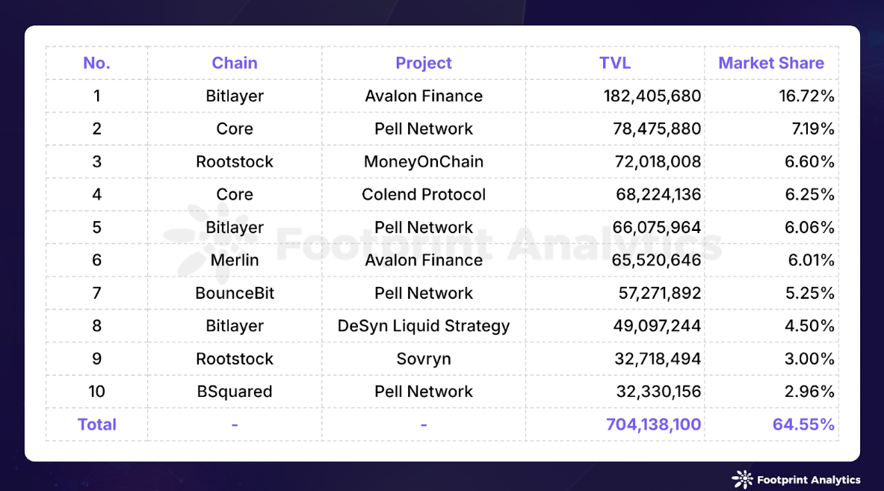Image resolution: width=884 pixels, height=491 pixels.
Task: Select the Market Share column header
Action: 770,63
